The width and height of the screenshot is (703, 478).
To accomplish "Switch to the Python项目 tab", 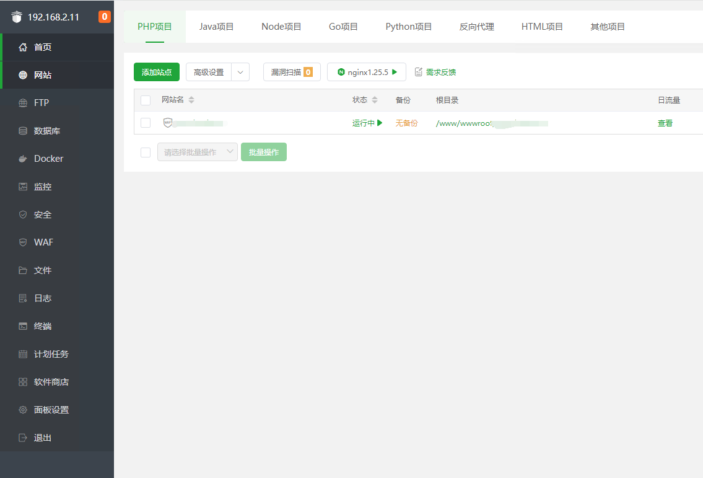I will point(408,27).
